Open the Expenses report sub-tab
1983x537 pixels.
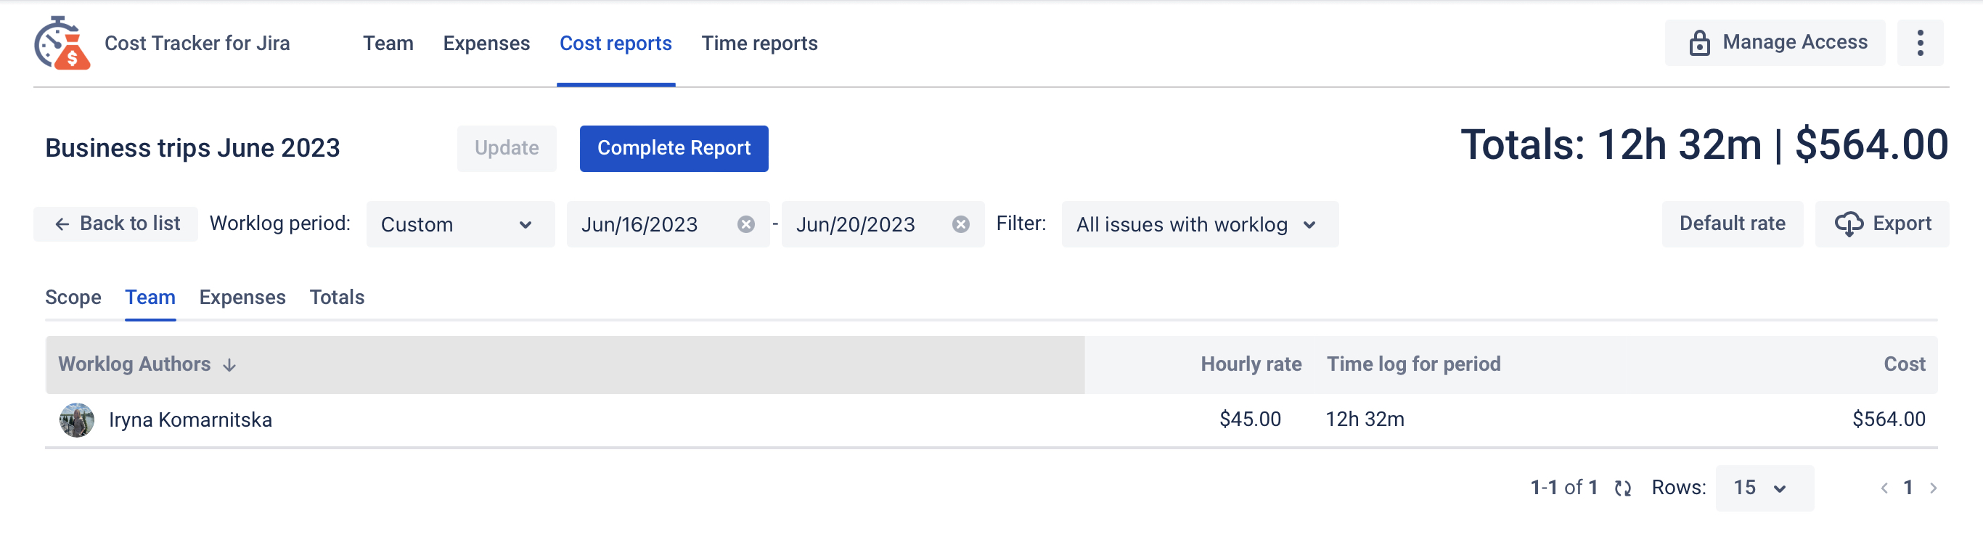coord(242,298)
